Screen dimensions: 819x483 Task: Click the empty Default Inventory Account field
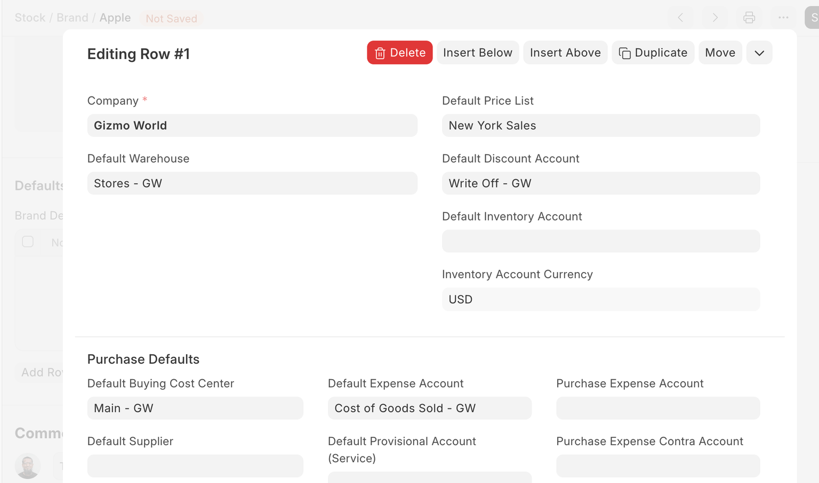[x=600, y=241]
